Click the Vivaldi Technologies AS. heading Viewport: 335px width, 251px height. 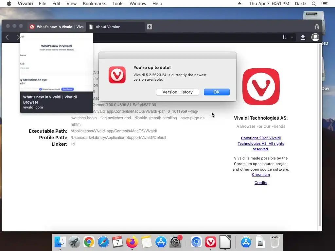(x=261, y=118)
